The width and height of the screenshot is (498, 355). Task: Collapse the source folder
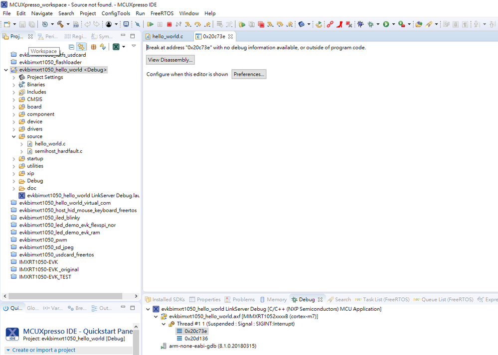13,136
